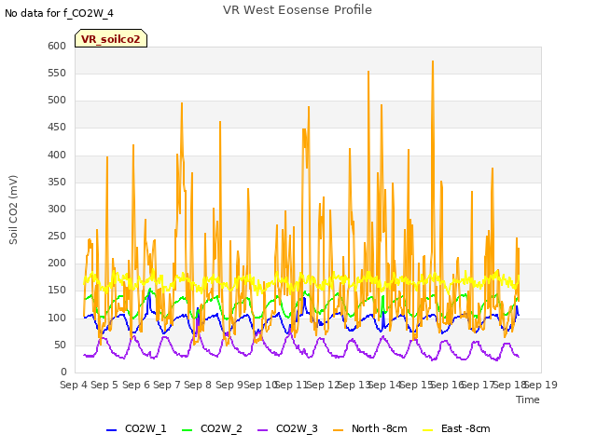
Task: Click the 550 y-axis tick label
Action: (57, 74)
